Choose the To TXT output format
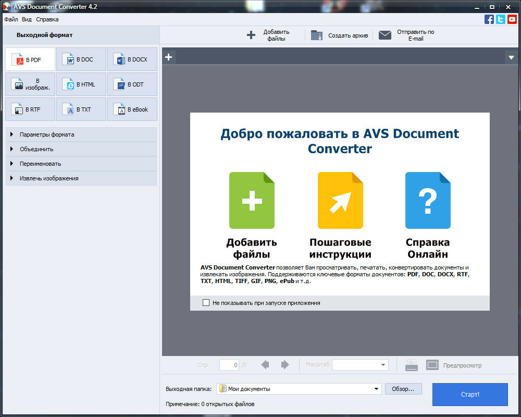Viewport: 521px width, 417px height. point(81,109)
